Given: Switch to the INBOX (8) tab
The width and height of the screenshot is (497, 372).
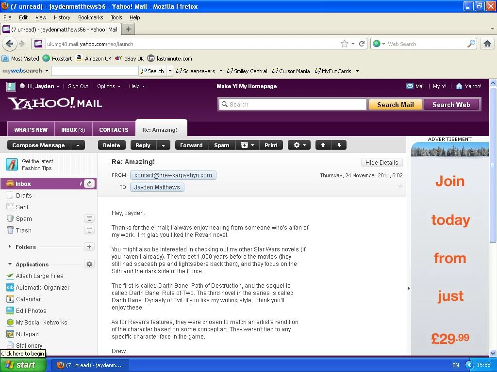Looking at the screenshot, I should (73, 129).
